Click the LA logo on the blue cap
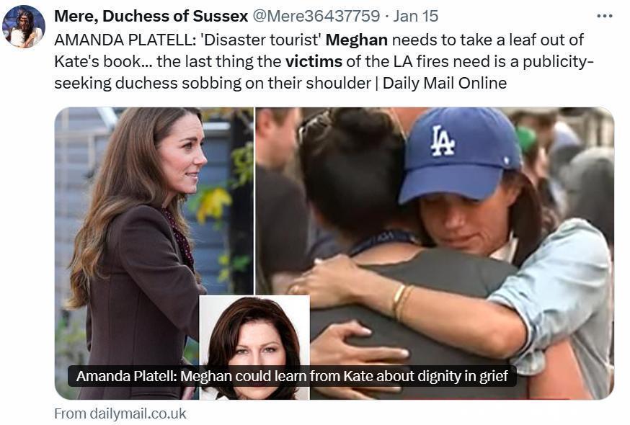This screenshot has height=425, width=630. (443, 140)
